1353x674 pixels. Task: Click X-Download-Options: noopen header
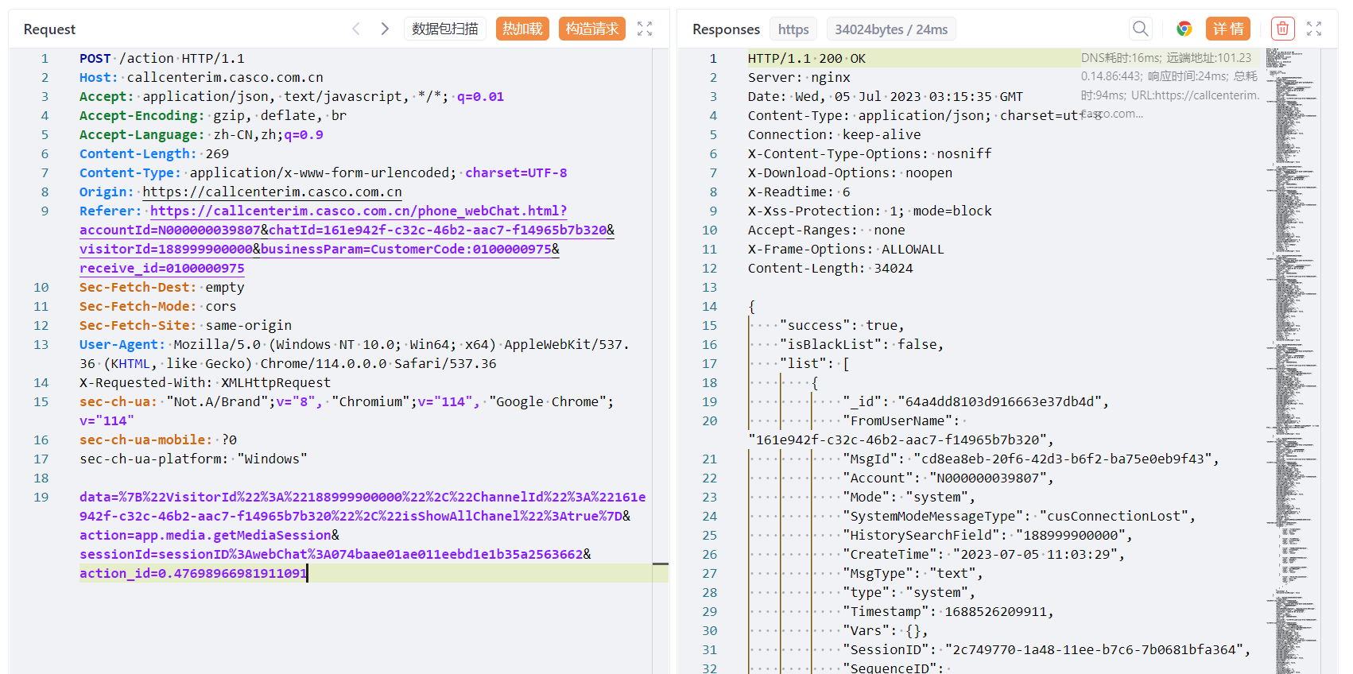coord(850,172)
